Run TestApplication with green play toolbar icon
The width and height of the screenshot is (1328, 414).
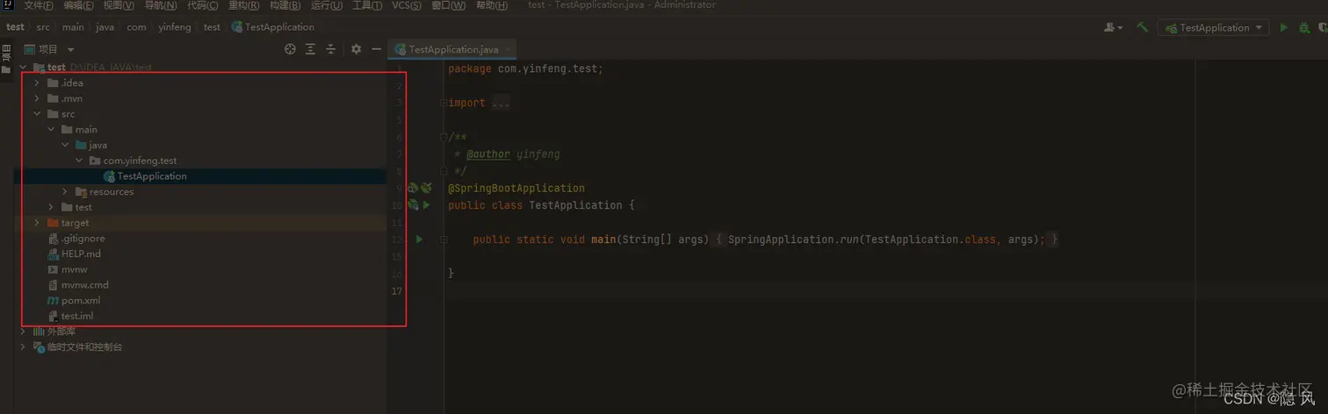1284,27
